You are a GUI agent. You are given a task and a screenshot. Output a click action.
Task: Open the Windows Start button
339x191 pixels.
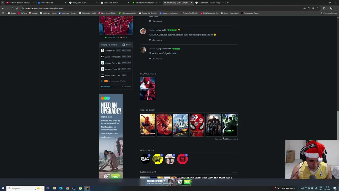tap(3, 188)
